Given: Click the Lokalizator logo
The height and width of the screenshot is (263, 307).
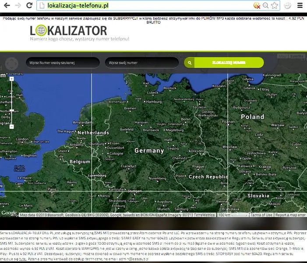Looking at the screenshot, I should [x=68, y=31].
